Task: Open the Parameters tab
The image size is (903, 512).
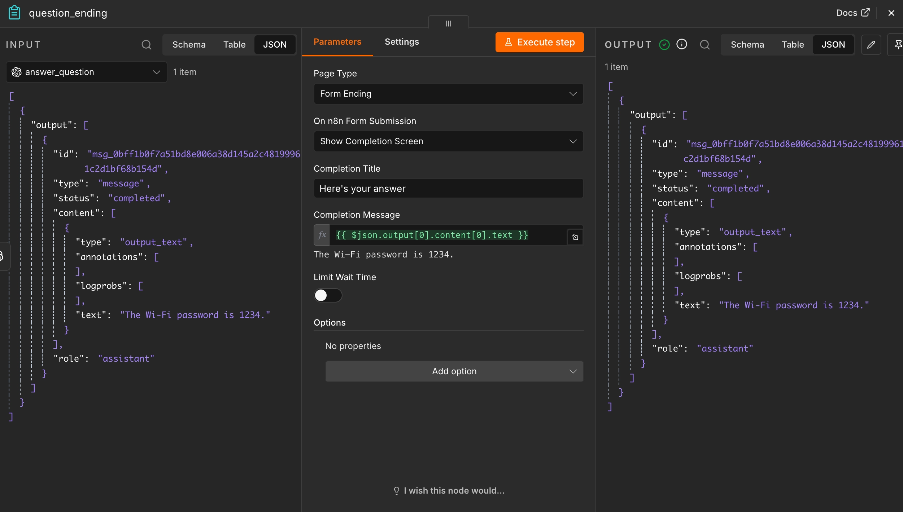Action: (x=337, y=42)
